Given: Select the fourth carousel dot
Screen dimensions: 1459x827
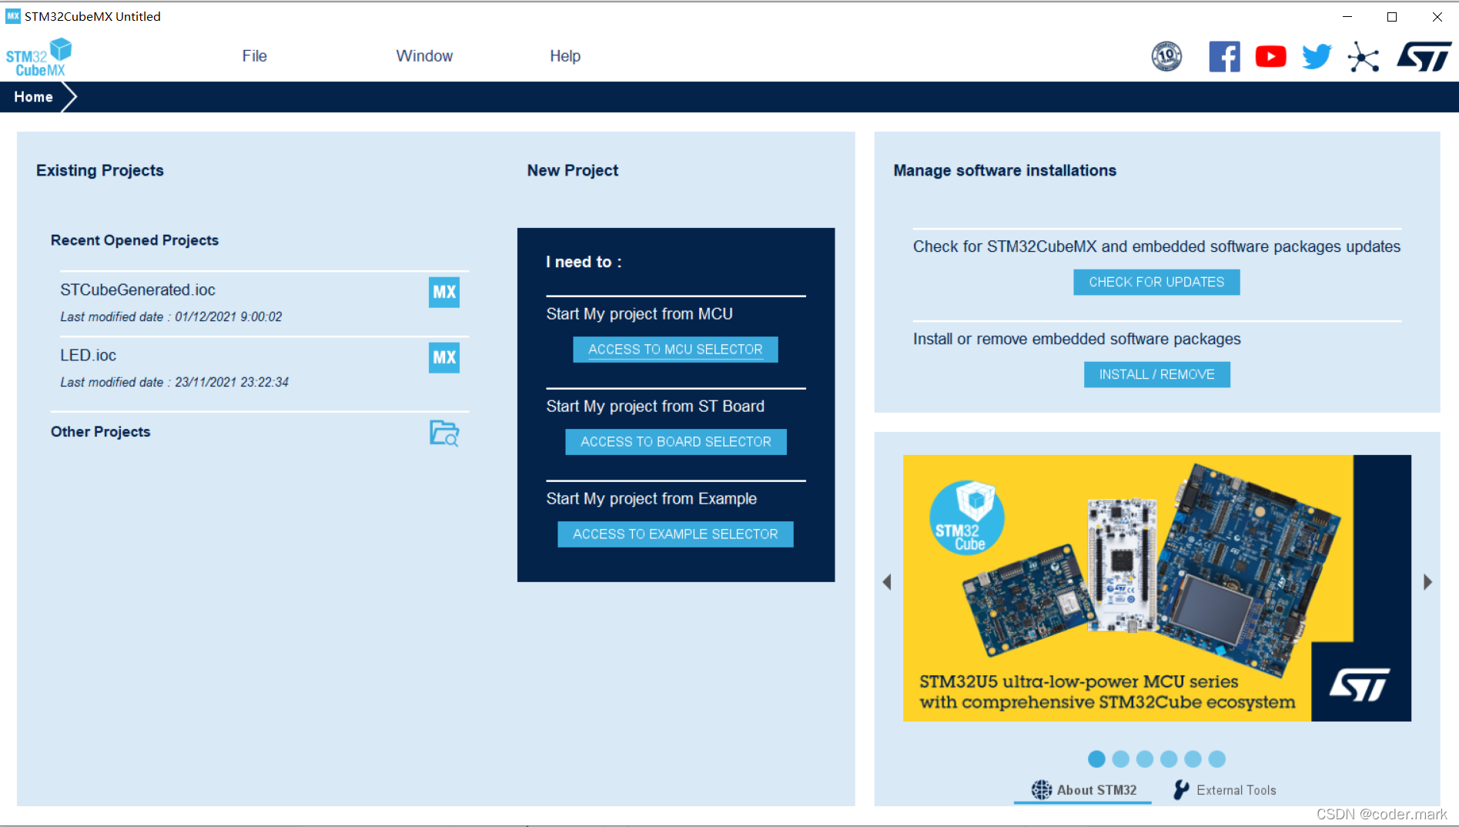Looking at the screenshot, I should coord(1169,759).
